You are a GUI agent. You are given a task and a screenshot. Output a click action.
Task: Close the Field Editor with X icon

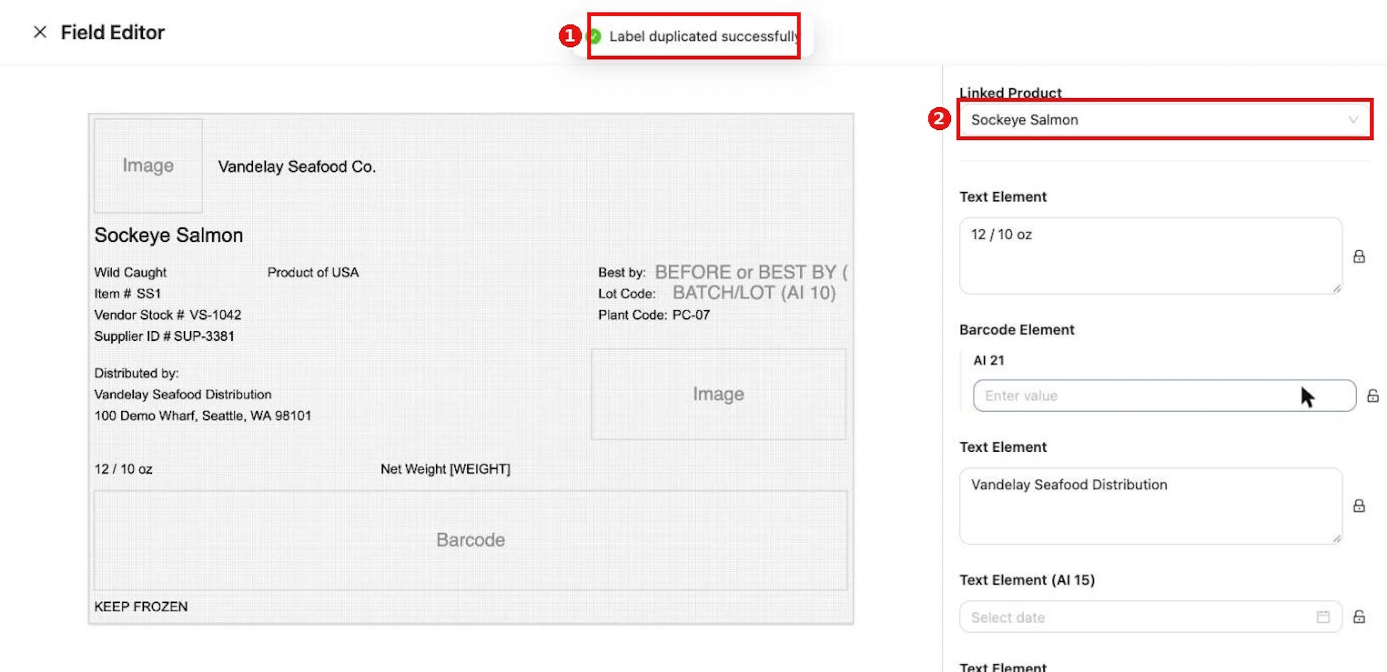point(40,32)
